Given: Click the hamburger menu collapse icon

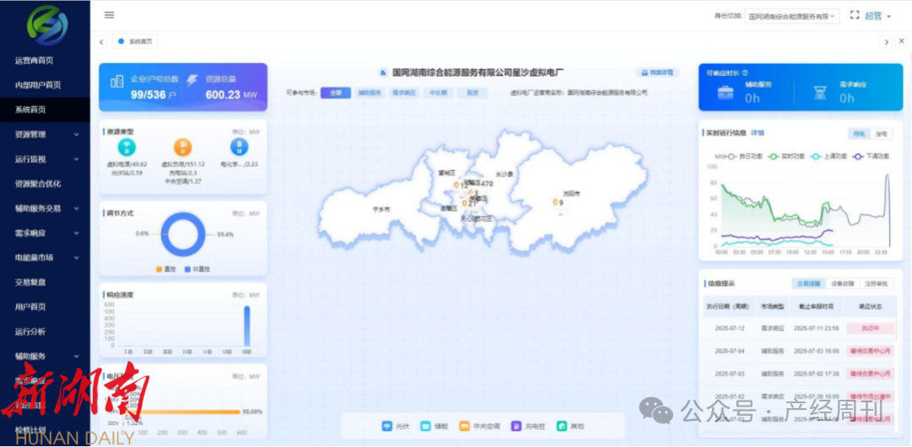Looking at the screenshot, I should click(x=109, y=15).
